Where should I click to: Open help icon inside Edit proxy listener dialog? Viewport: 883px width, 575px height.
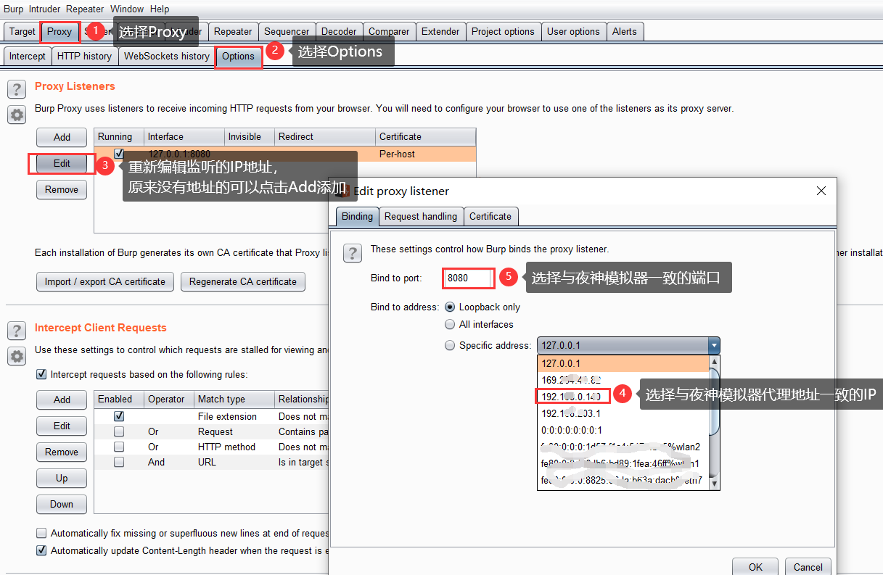[x=352, y=252]
